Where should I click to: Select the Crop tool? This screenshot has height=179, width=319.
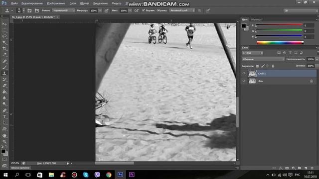4,49
